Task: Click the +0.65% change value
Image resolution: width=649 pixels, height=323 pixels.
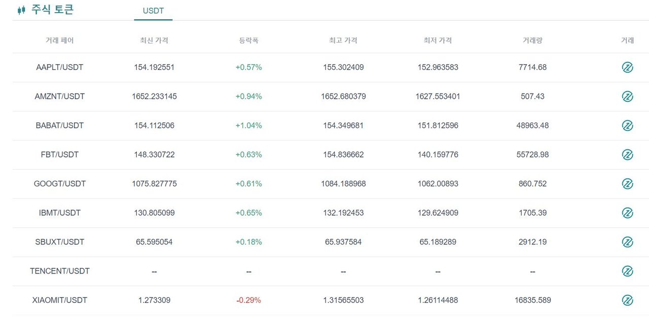Action: [x=248, y=213]
